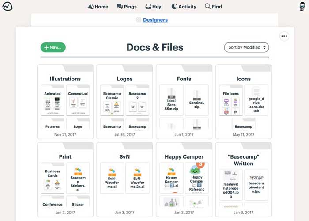Open the Hey! notifications menu
This screenshot has height=221, width=309.
pyautogui.click(x=154, y=7)
